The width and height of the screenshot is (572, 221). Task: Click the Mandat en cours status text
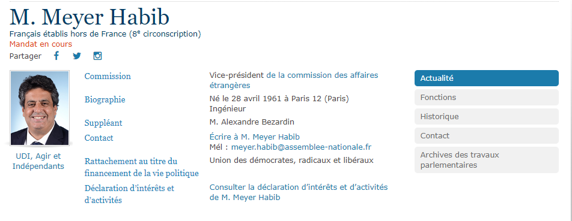coord(41,44)
